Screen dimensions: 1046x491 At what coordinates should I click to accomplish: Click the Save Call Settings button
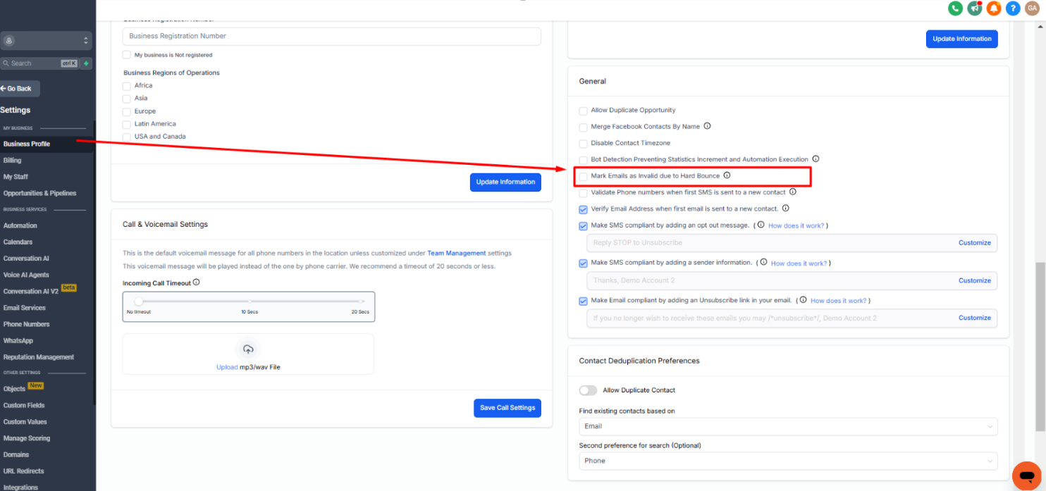pyautogui.click(x=507, y=407)
